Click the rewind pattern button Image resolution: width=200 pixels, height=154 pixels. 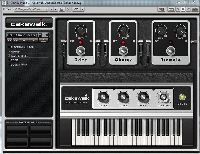pos(9,40)
